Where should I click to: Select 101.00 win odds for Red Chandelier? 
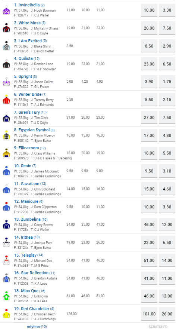149,314
